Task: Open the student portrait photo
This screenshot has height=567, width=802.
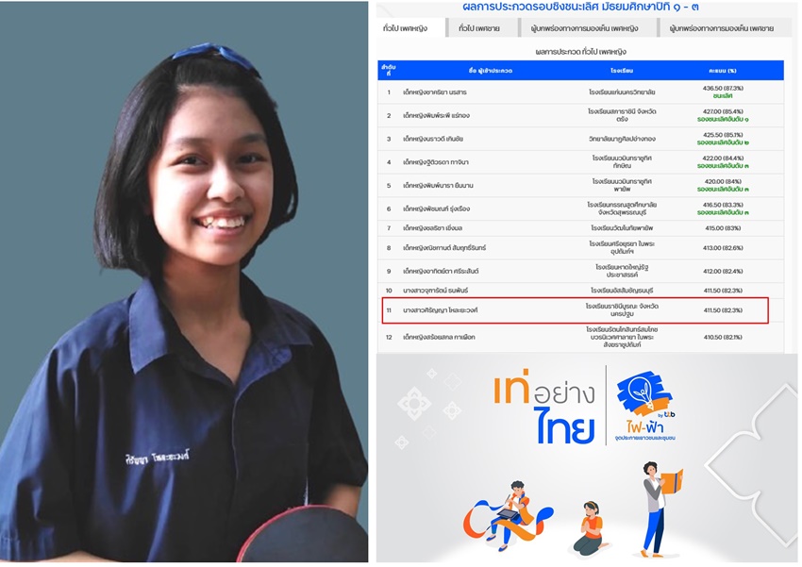Action: pos(184,282)
